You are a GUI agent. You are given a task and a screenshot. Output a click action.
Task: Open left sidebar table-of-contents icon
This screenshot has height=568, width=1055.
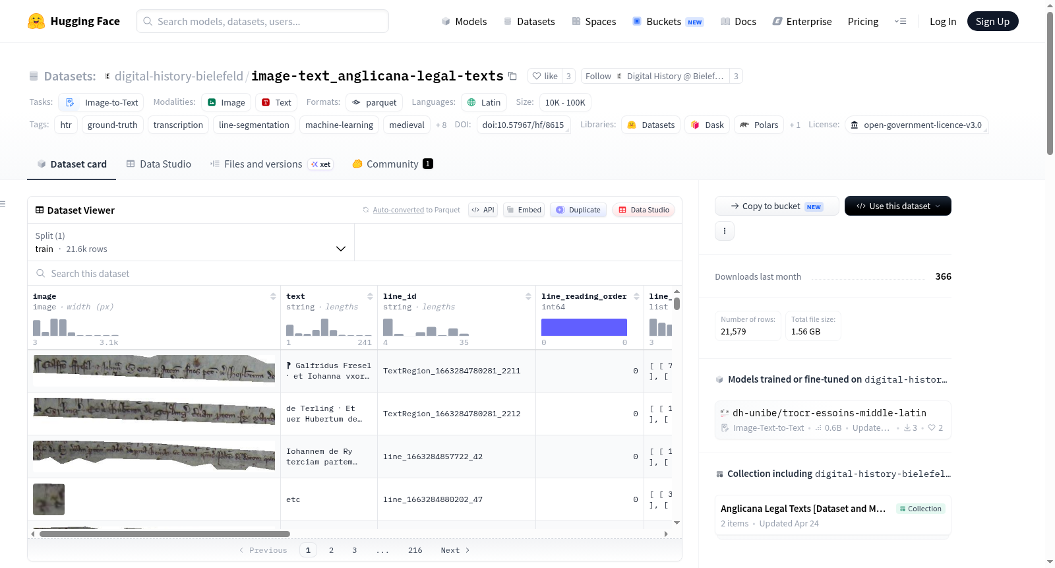click(3, 204)
